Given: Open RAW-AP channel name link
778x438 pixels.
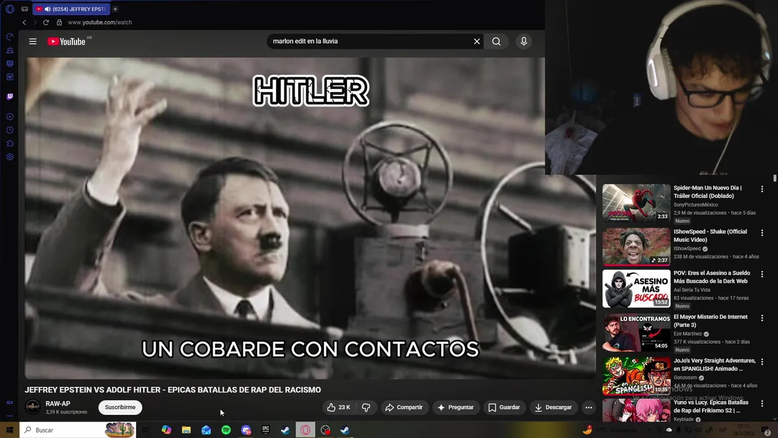Looking at the screenshot, I should tap(58, 404).
